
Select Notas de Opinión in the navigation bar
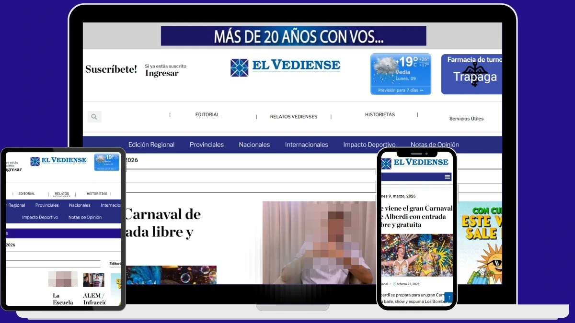(x=434, y=144)
